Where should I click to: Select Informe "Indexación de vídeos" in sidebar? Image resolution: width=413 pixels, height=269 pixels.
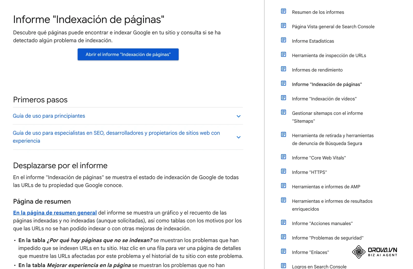point(324,99)
